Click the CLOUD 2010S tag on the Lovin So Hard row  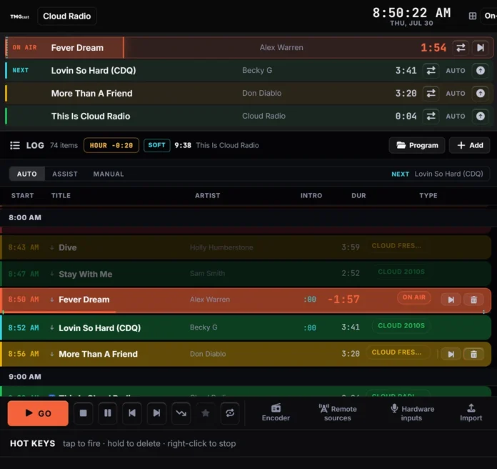click(x=401, y=325)
